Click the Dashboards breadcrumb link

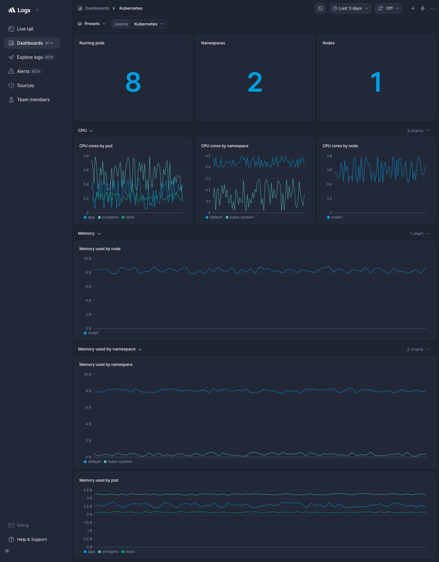[97, 8]
